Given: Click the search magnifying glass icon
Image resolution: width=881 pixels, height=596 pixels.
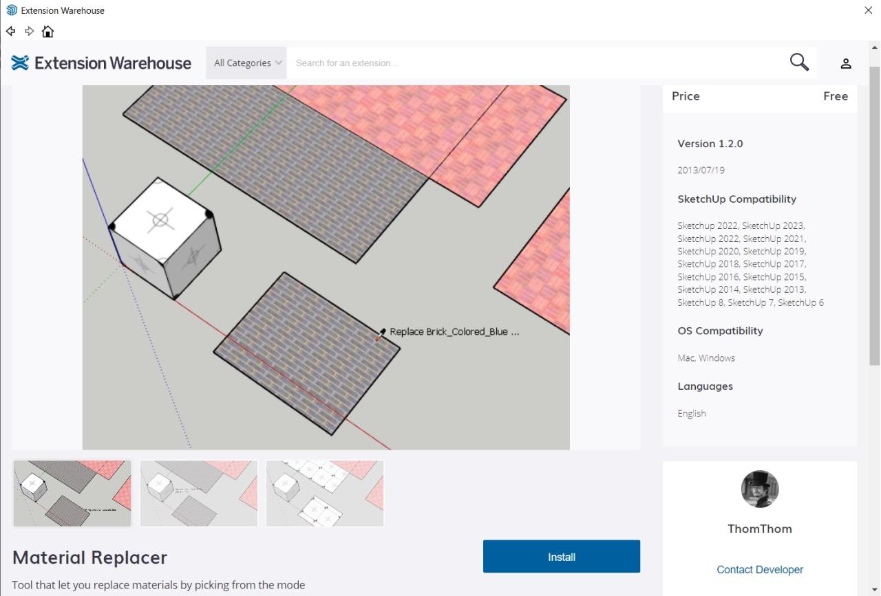Looking at the screenshot, I should pos(798,63).
